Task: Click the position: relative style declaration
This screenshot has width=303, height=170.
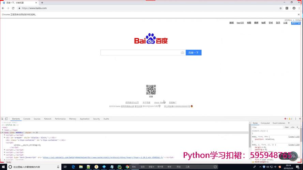Action: (264, 139)
